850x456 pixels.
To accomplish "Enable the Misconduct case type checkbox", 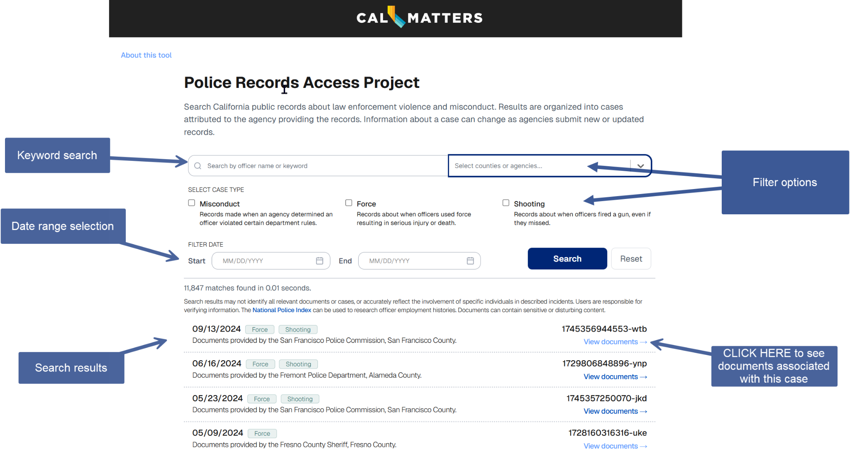I will [192, 203].
